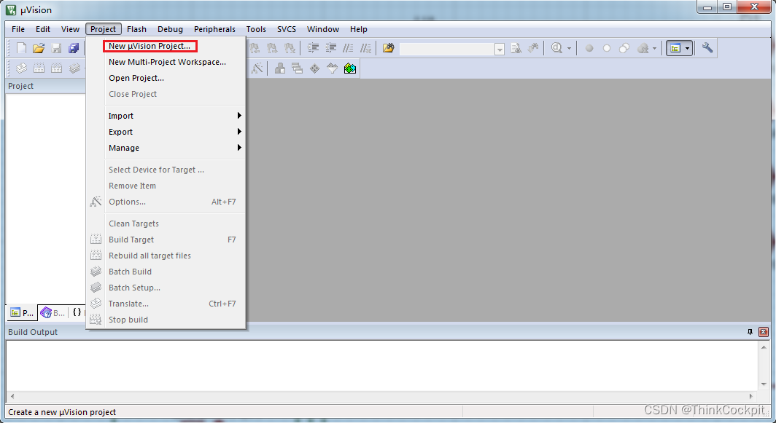Click the Translate toolbar icon
Image resolution: width=776 pixels, height=423 pixels.
click(21, 68)
